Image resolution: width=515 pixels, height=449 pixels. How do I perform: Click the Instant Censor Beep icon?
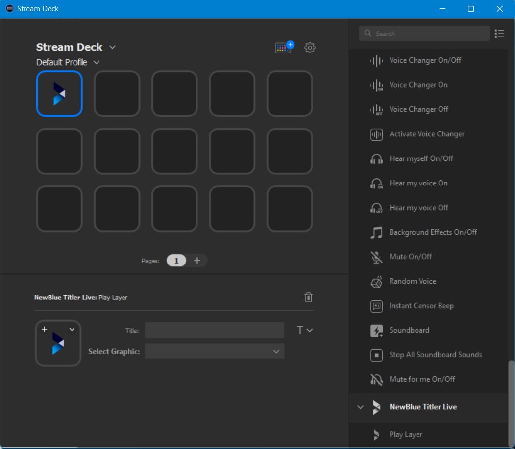tap(376, 306)
